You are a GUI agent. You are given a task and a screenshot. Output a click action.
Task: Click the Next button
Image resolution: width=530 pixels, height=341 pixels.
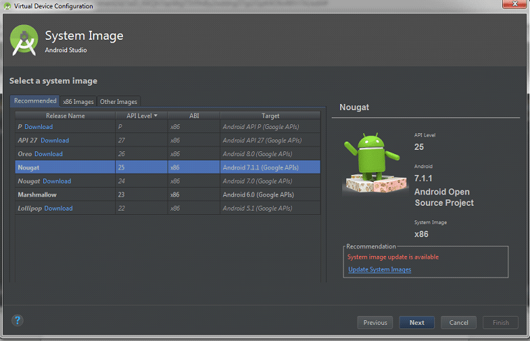pos(417,322)
